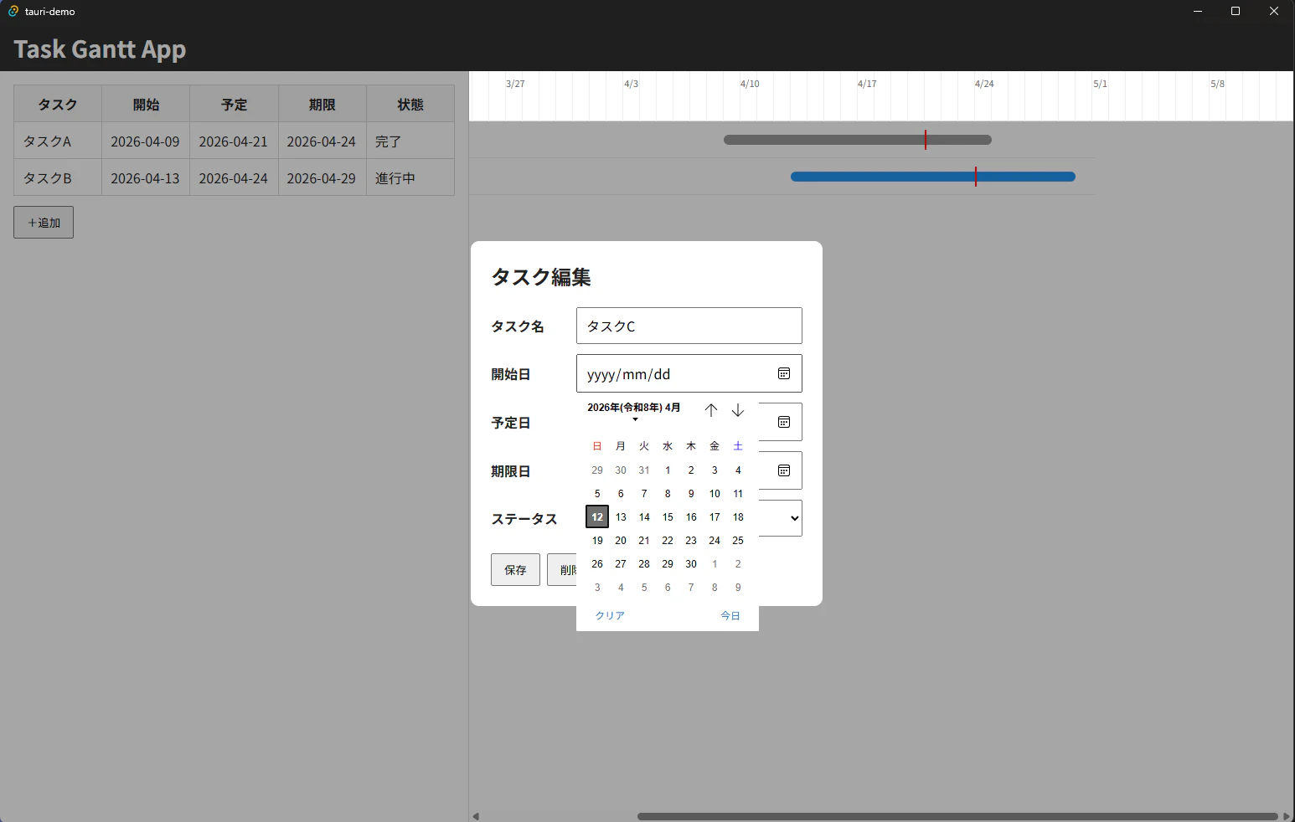Click the 削除 button
Screen dimensions: 1295x822
tap(562, 570)
